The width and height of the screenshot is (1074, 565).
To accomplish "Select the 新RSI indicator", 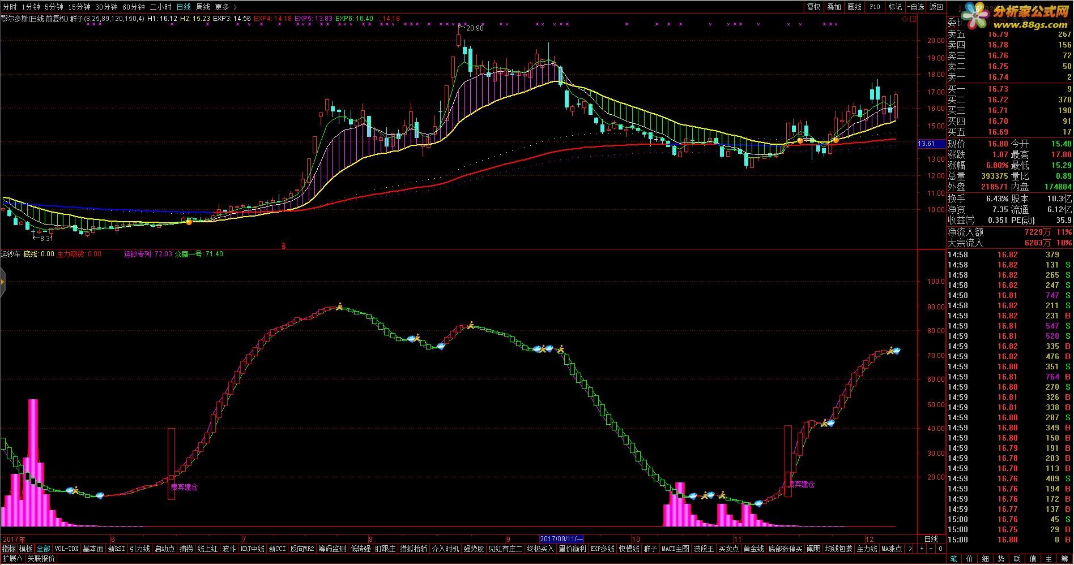I will (x=116, y=549).
